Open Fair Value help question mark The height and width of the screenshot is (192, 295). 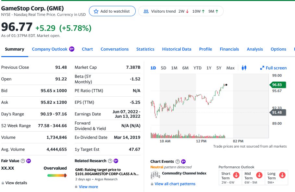[x=23, y=161]
